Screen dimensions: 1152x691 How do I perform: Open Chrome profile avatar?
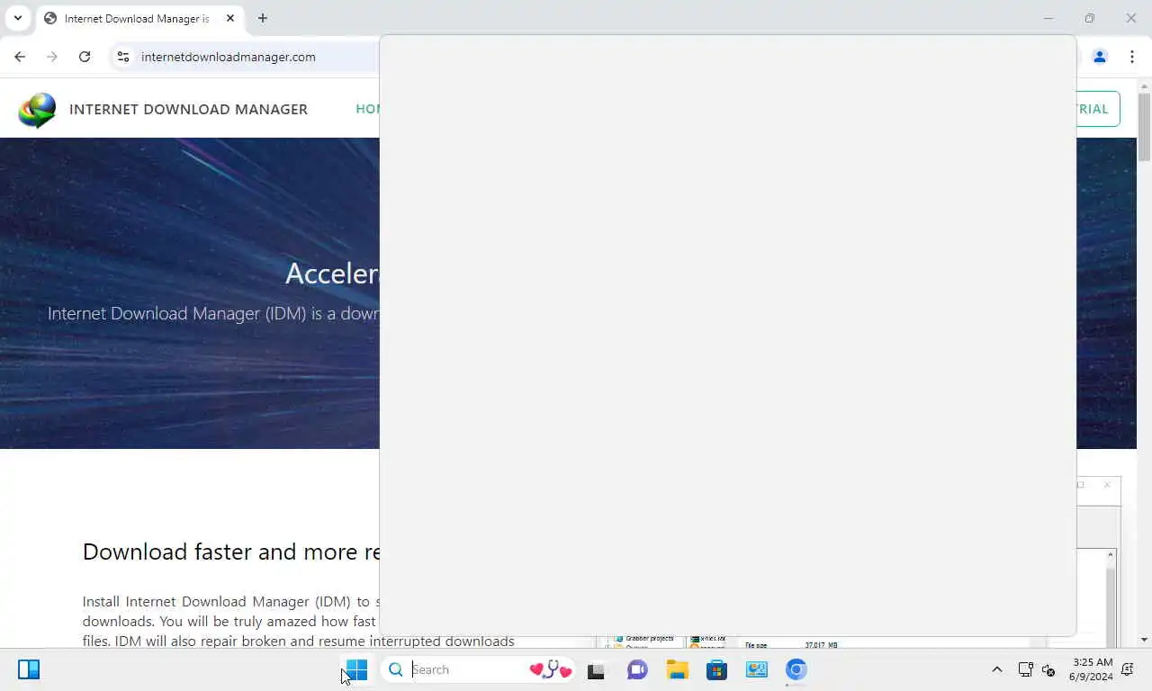click(1100, 57)
